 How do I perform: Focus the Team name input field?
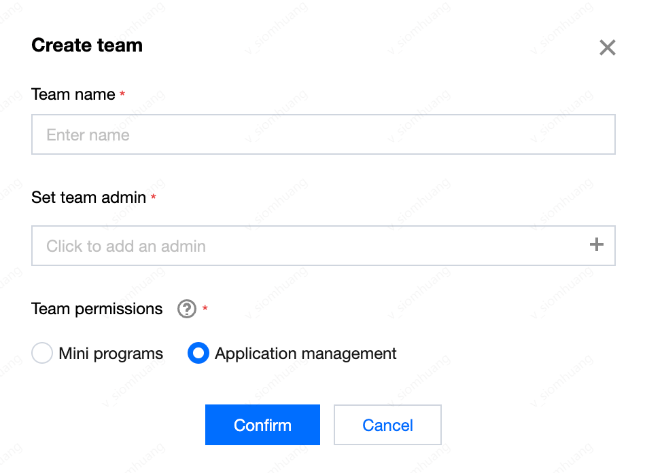coord(323,134)
